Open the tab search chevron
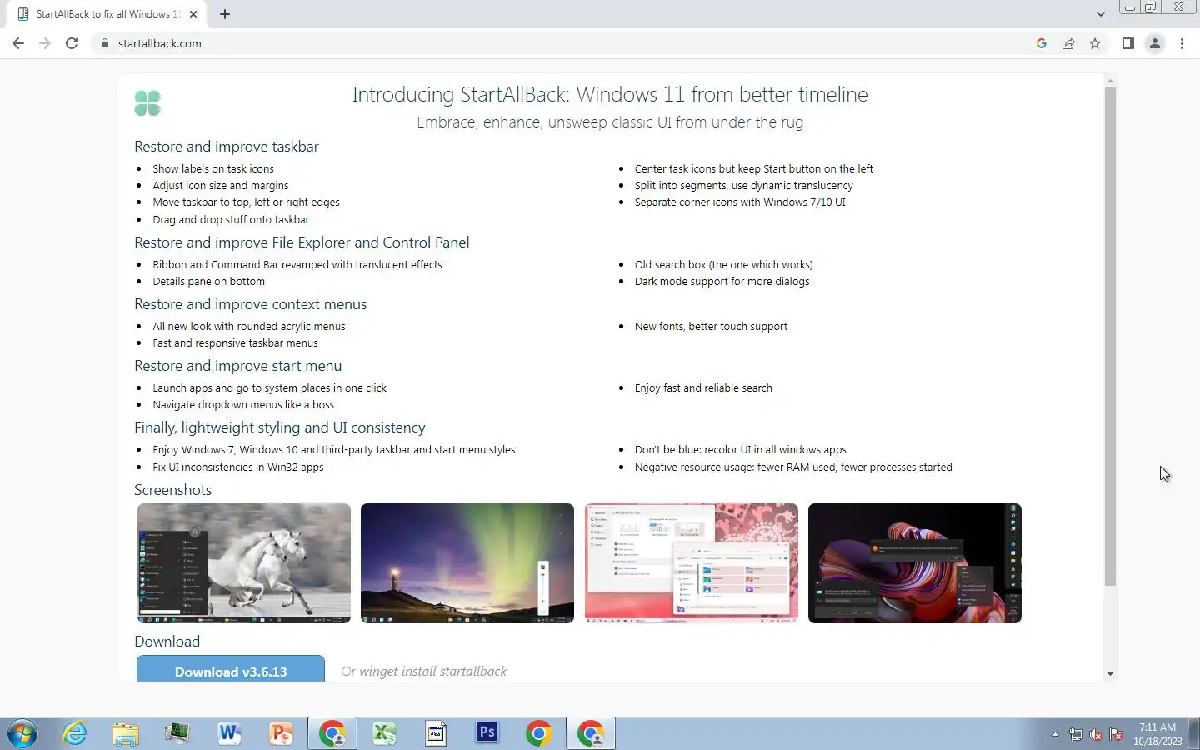Viewport: 1200px width, 750px height. click(1100, 14)
